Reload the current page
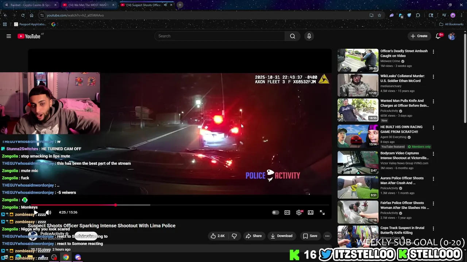Viewport: 467px width, 262px height. (x=23, y=15)
